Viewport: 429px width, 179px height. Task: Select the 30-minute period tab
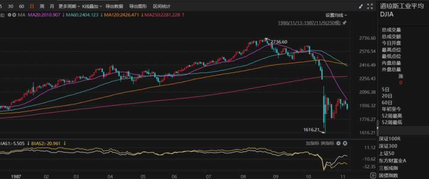(10, 6)
